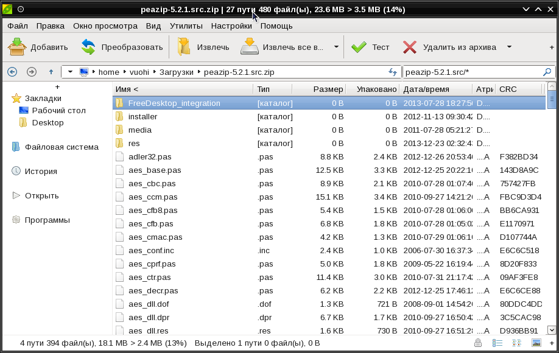Click the search magnifier icon in filter field
This screenshot has height=353, width=559.
click(x=547, y=72)
